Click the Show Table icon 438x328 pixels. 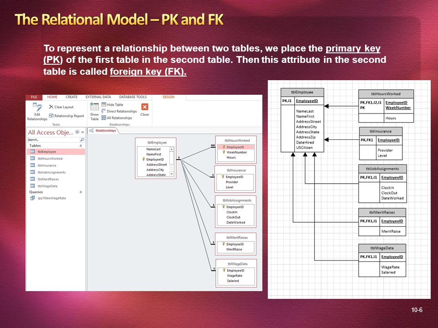point(94,107)
